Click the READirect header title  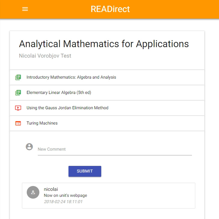pyautogui.click(x=110, y=9)
